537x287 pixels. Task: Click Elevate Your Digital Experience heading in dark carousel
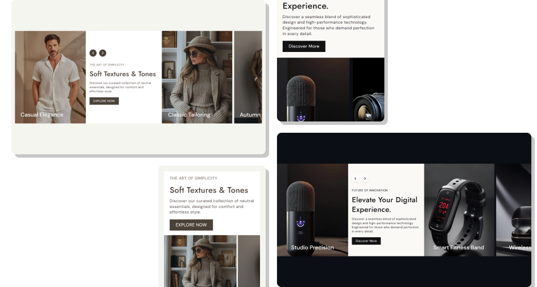(x=384, y=205)
